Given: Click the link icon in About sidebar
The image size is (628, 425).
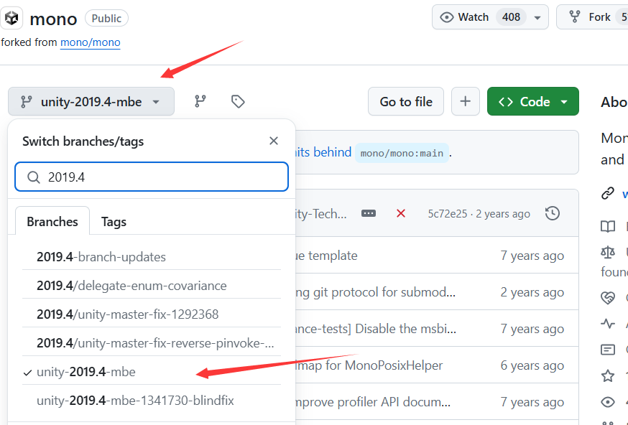Looking at the screenshot, I should click(608, 193).
